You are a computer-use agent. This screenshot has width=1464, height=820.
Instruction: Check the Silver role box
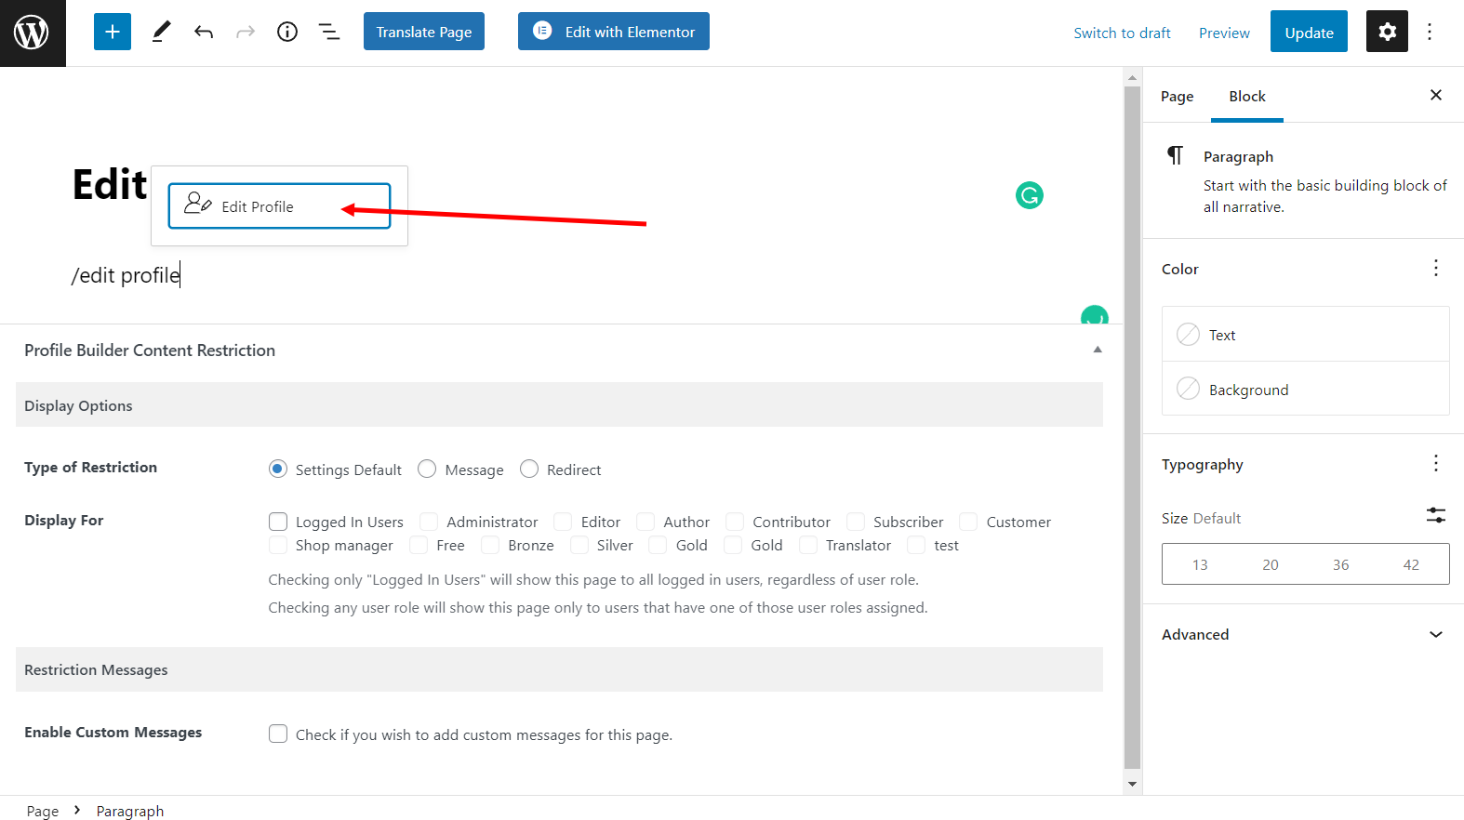coord(579,544)
